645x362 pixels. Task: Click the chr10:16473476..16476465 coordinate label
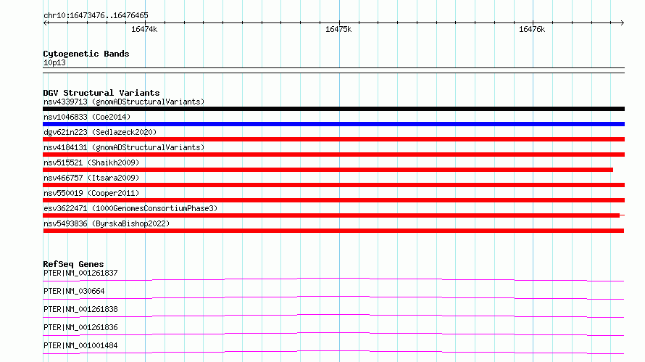96,16
